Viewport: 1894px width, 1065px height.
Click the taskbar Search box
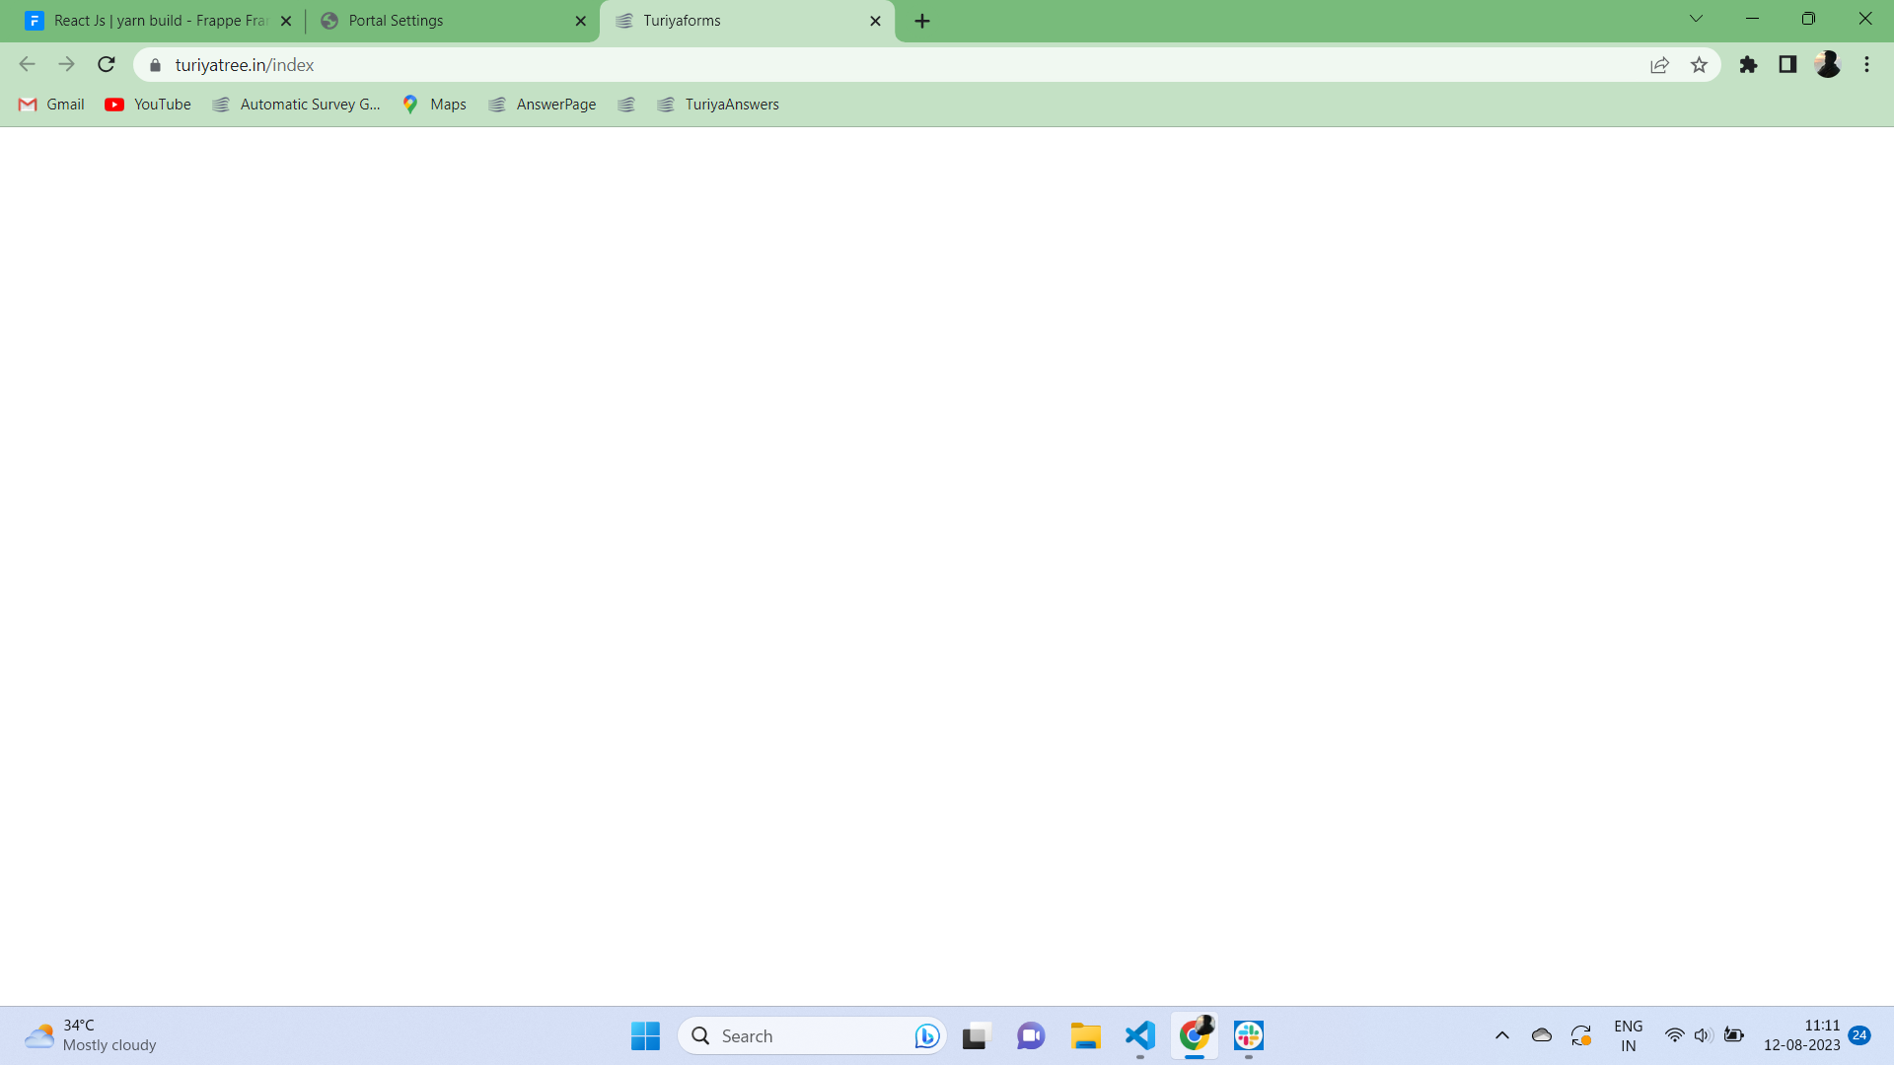[x=812, y=1035]
